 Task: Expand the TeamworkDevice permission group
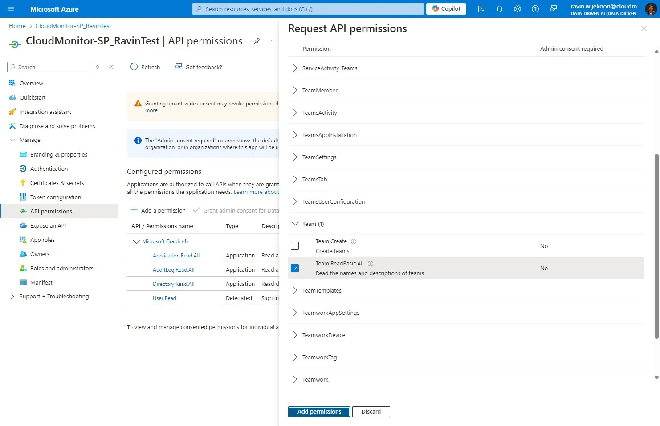point(295,335)
